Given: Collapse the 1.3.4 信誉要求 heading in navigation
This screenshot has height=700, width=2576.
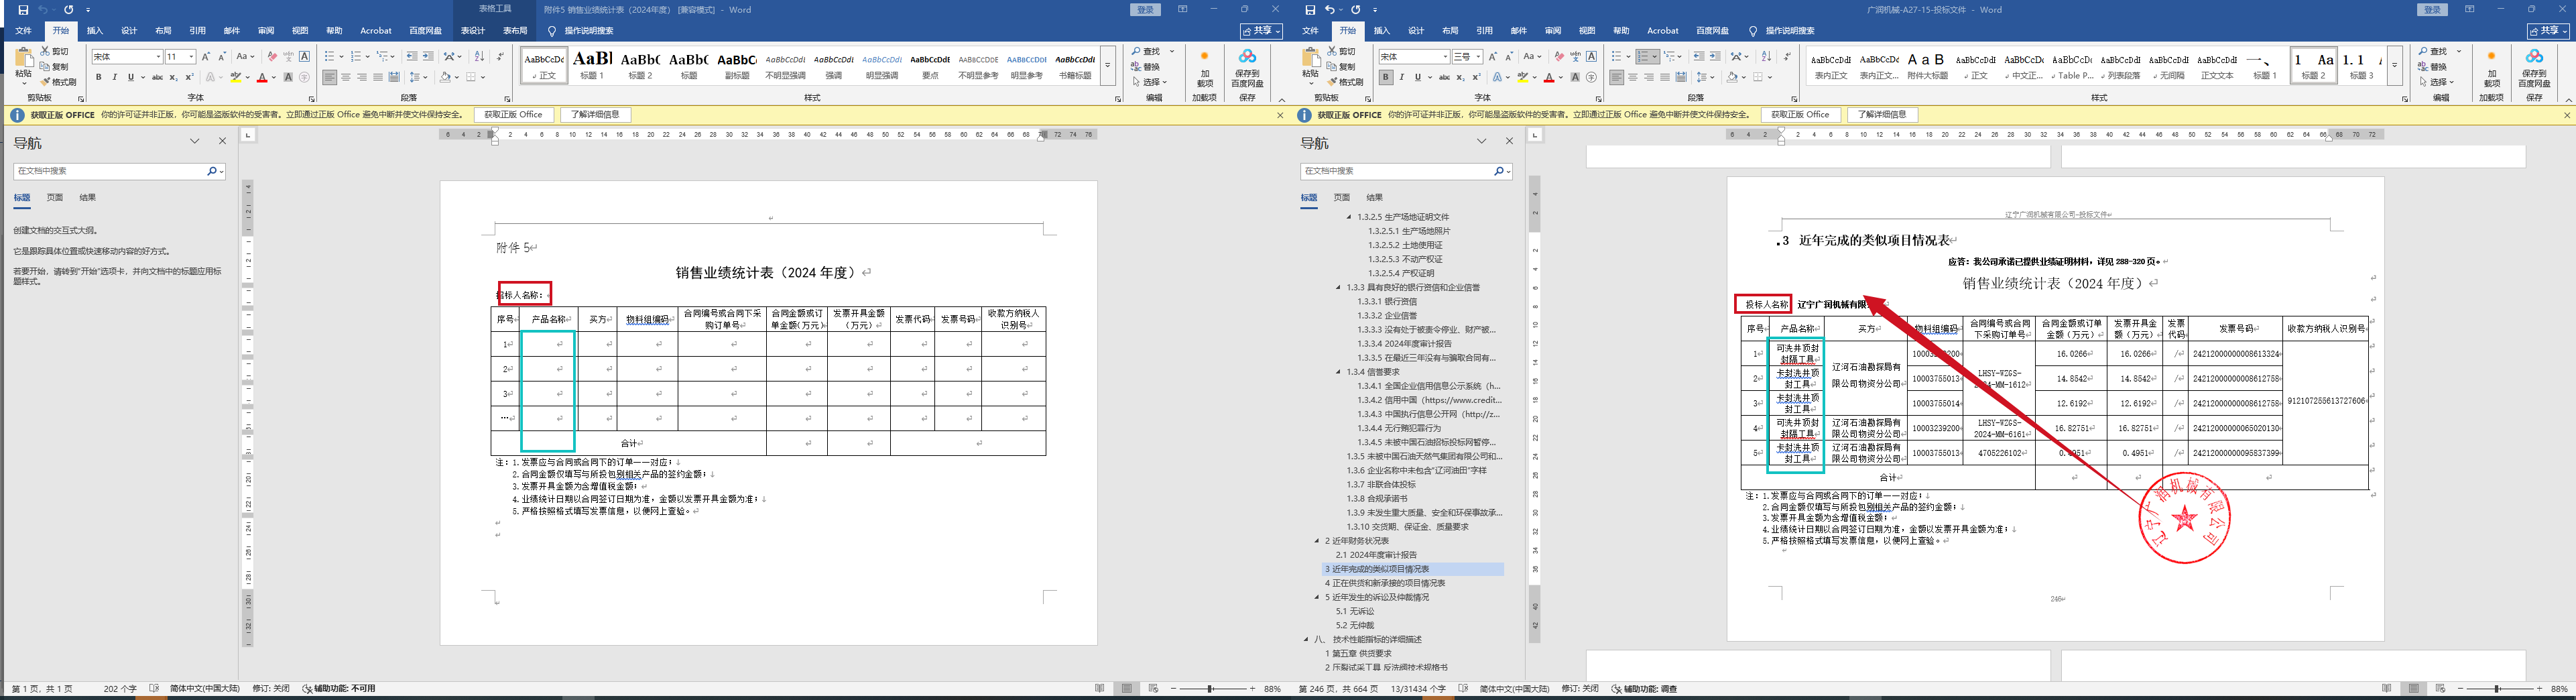Looking at the screenshot, I should click(x=1338, y=372).
